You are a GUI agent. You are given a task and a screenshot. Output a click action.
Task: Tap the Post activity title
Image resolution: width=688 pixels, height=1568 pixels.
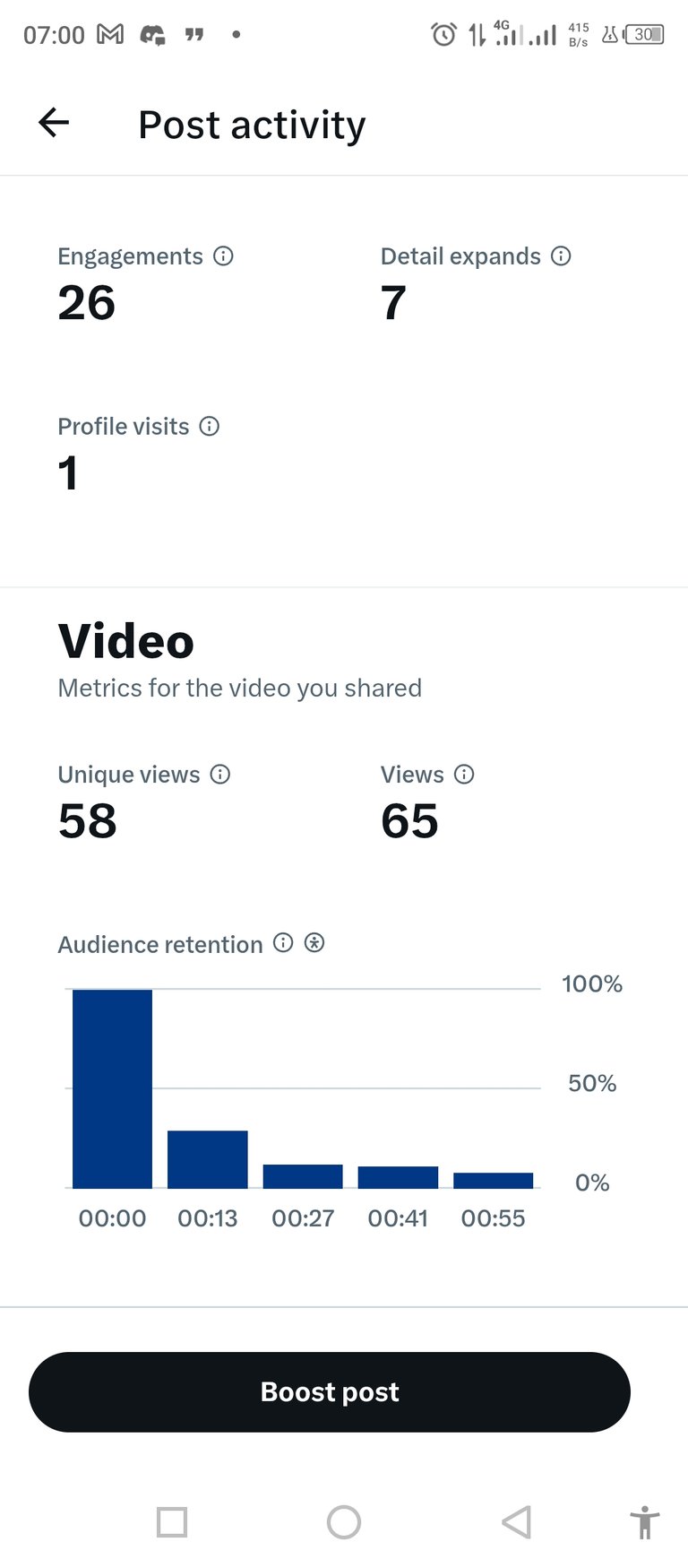tap(252, 125)
